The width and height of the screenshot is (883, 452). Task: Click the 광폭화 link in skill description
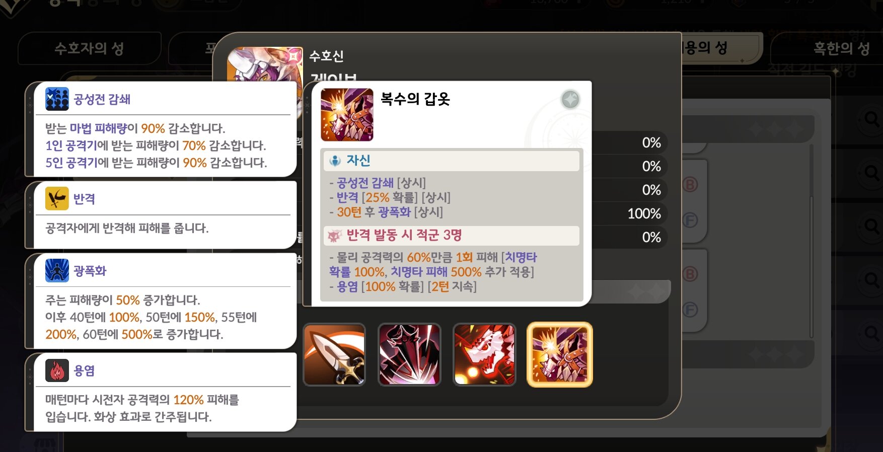pos(394,212)
